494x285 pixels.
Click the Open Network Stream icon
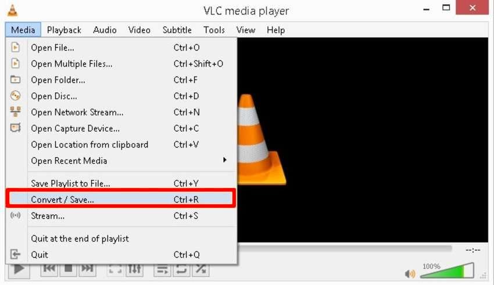point(15,111)
